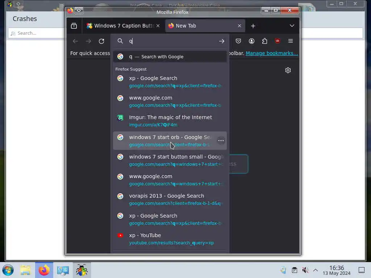371x278 pixels.
Task: Open the clipboard tray icon
Action: point(294,270)
